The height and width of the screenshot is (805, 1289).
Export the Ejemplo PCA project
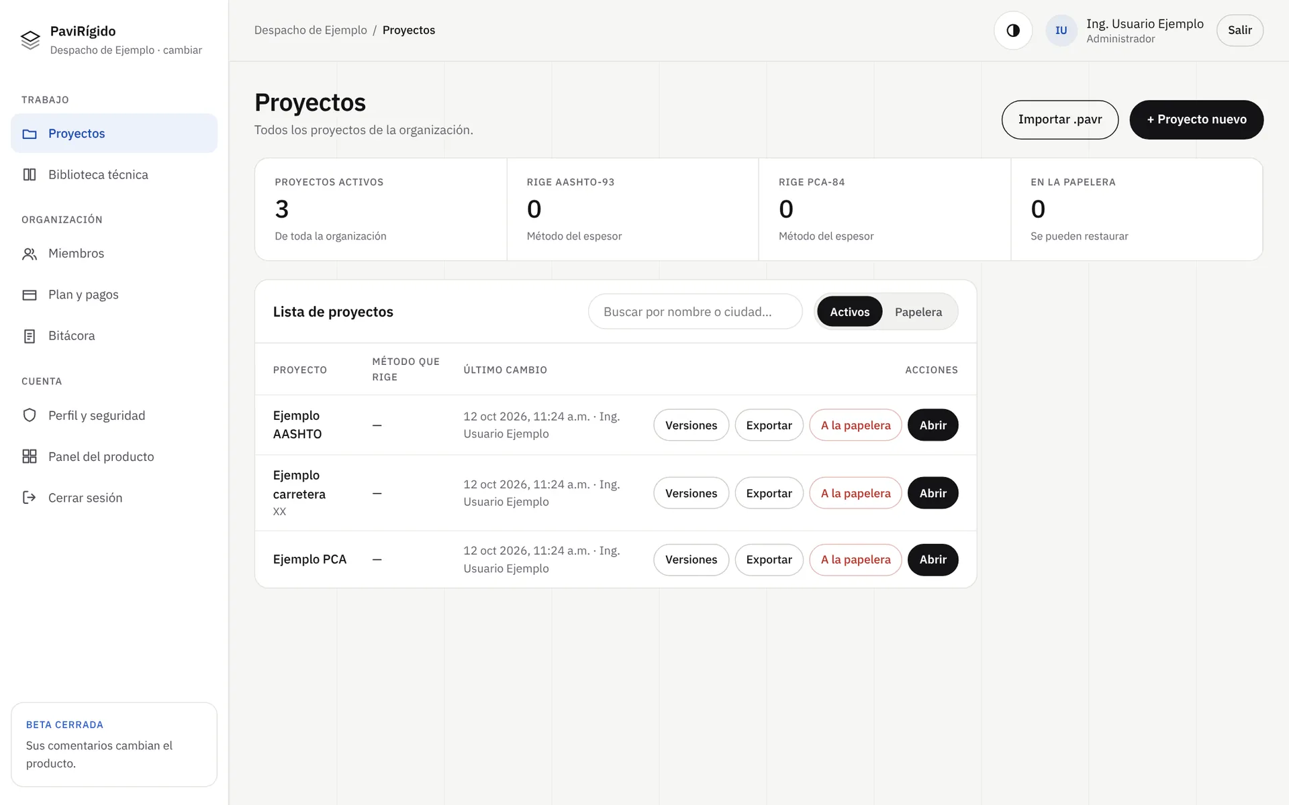click(769, 559)
